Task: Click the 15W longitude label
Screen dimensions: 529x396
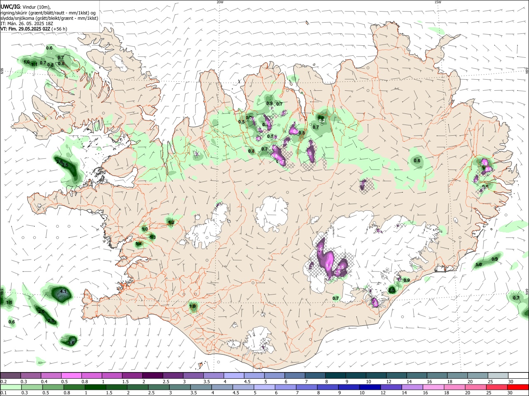Action: (x=438, y=2)
